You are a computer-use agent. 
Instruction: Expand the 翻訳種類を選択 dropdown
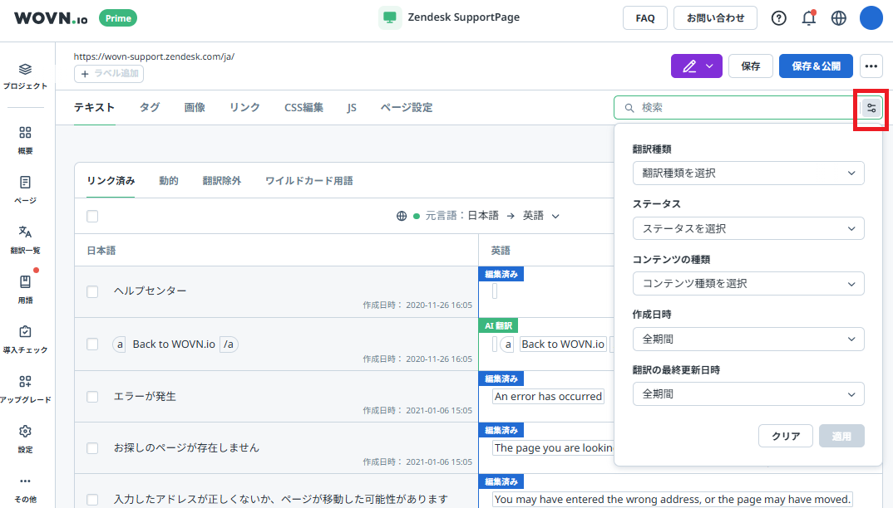pos(747,173)
